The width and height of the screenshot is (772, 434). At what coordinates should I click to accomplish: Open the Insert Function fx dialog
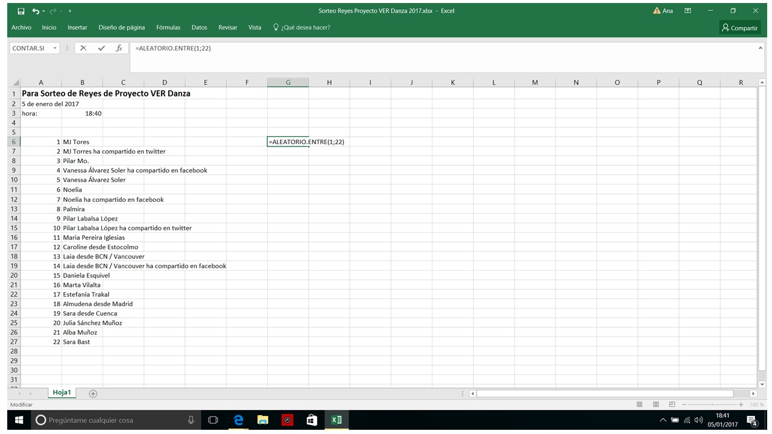119,48
